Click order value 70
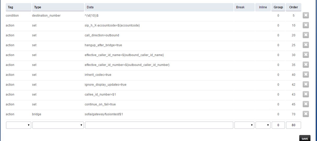Viewport: 317px width, 141px height. 294,114
